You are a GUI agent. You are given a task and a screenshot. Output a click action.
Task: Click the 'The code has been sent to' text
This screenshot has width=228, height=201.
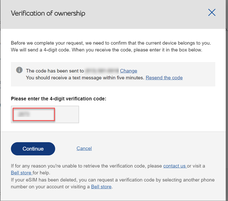pos(55,71)
